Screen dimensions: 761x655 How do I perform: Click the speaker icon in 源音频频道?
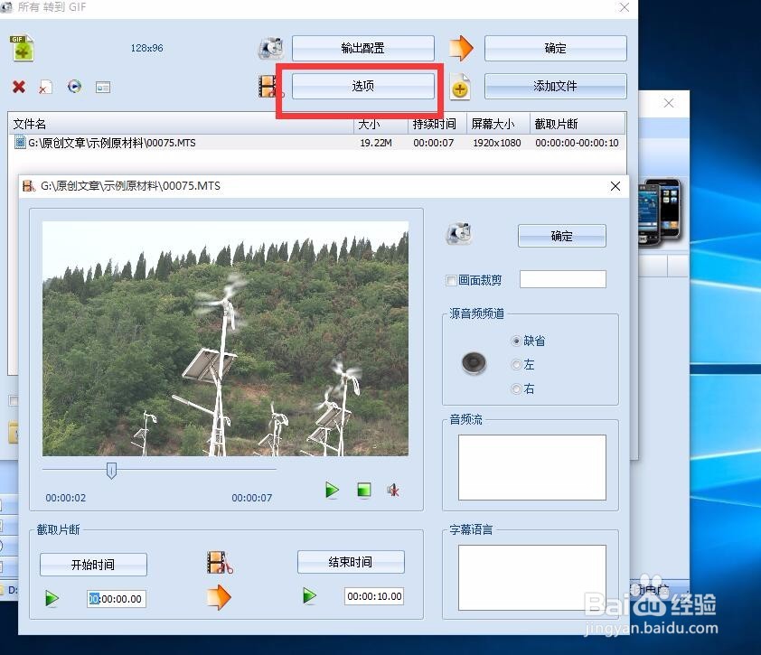point(474,363)
